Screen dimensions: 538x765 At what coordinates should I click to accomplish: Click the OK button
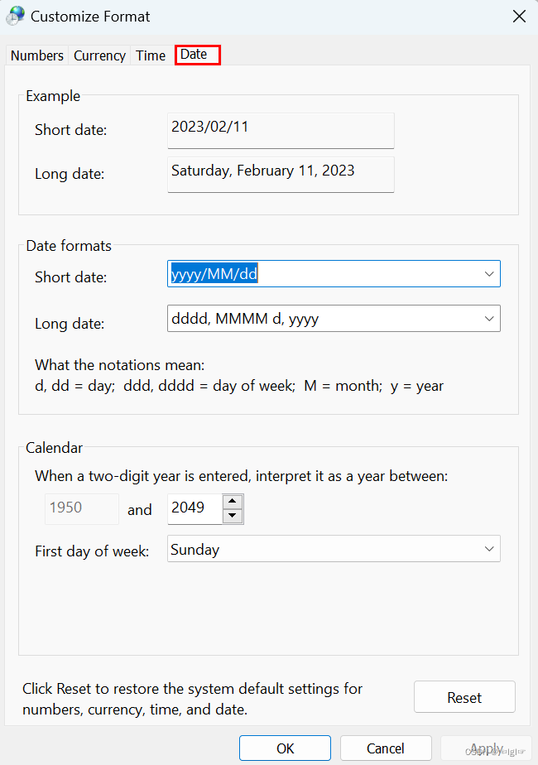point(285,748)
